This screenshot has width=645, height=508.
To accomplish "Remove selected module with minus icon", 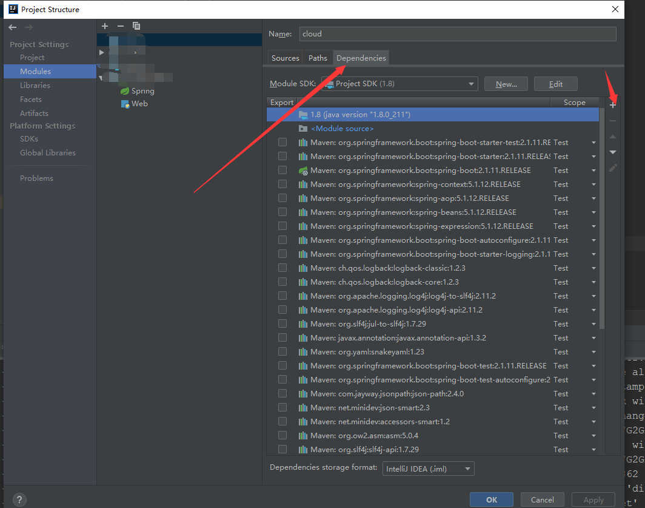I will click(x=121, y=26).
